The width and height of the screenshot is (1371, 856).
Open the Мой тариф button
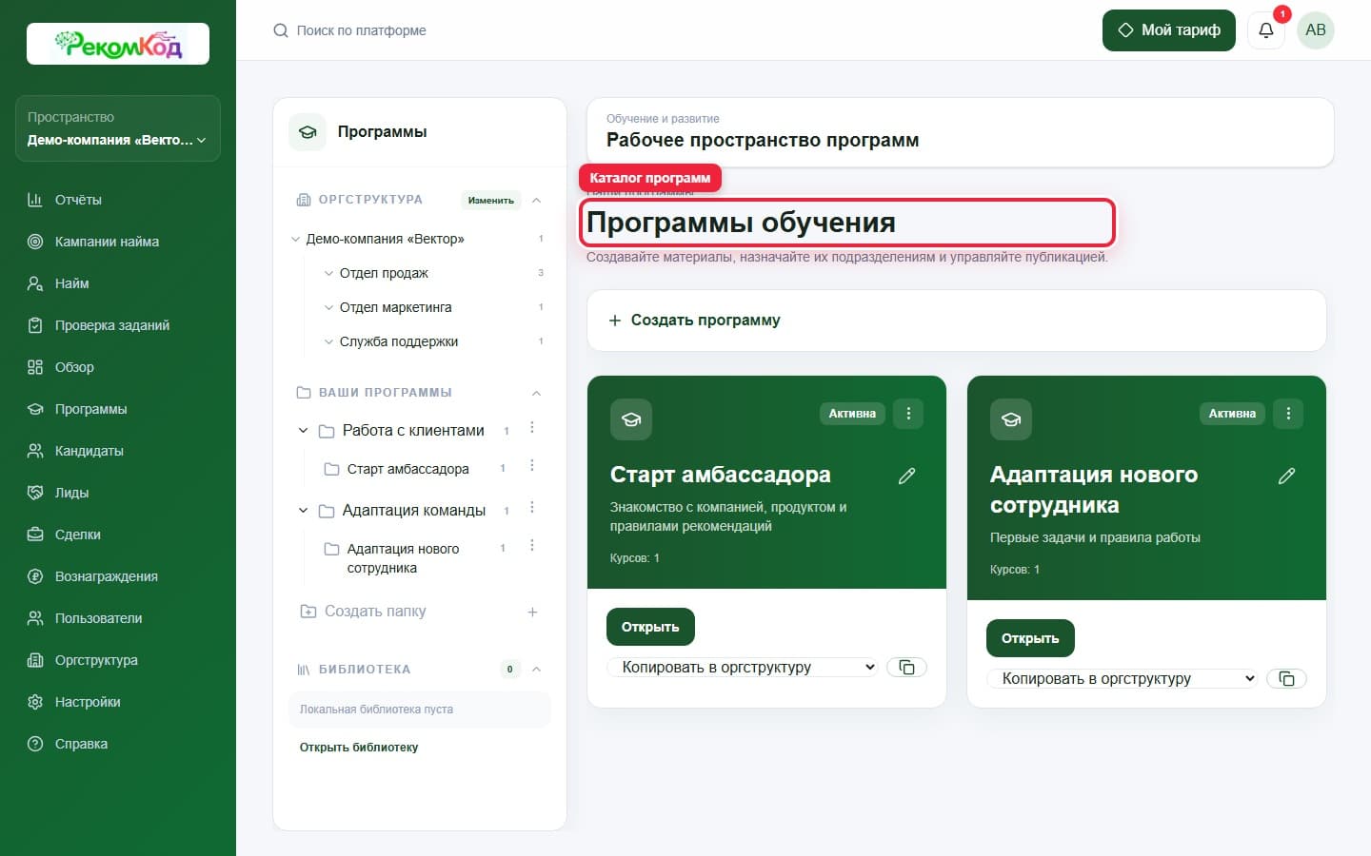(x=1168, y=30)
